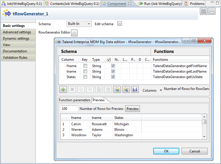Open Validation Rules in the sidebar

tap(18, 58)
